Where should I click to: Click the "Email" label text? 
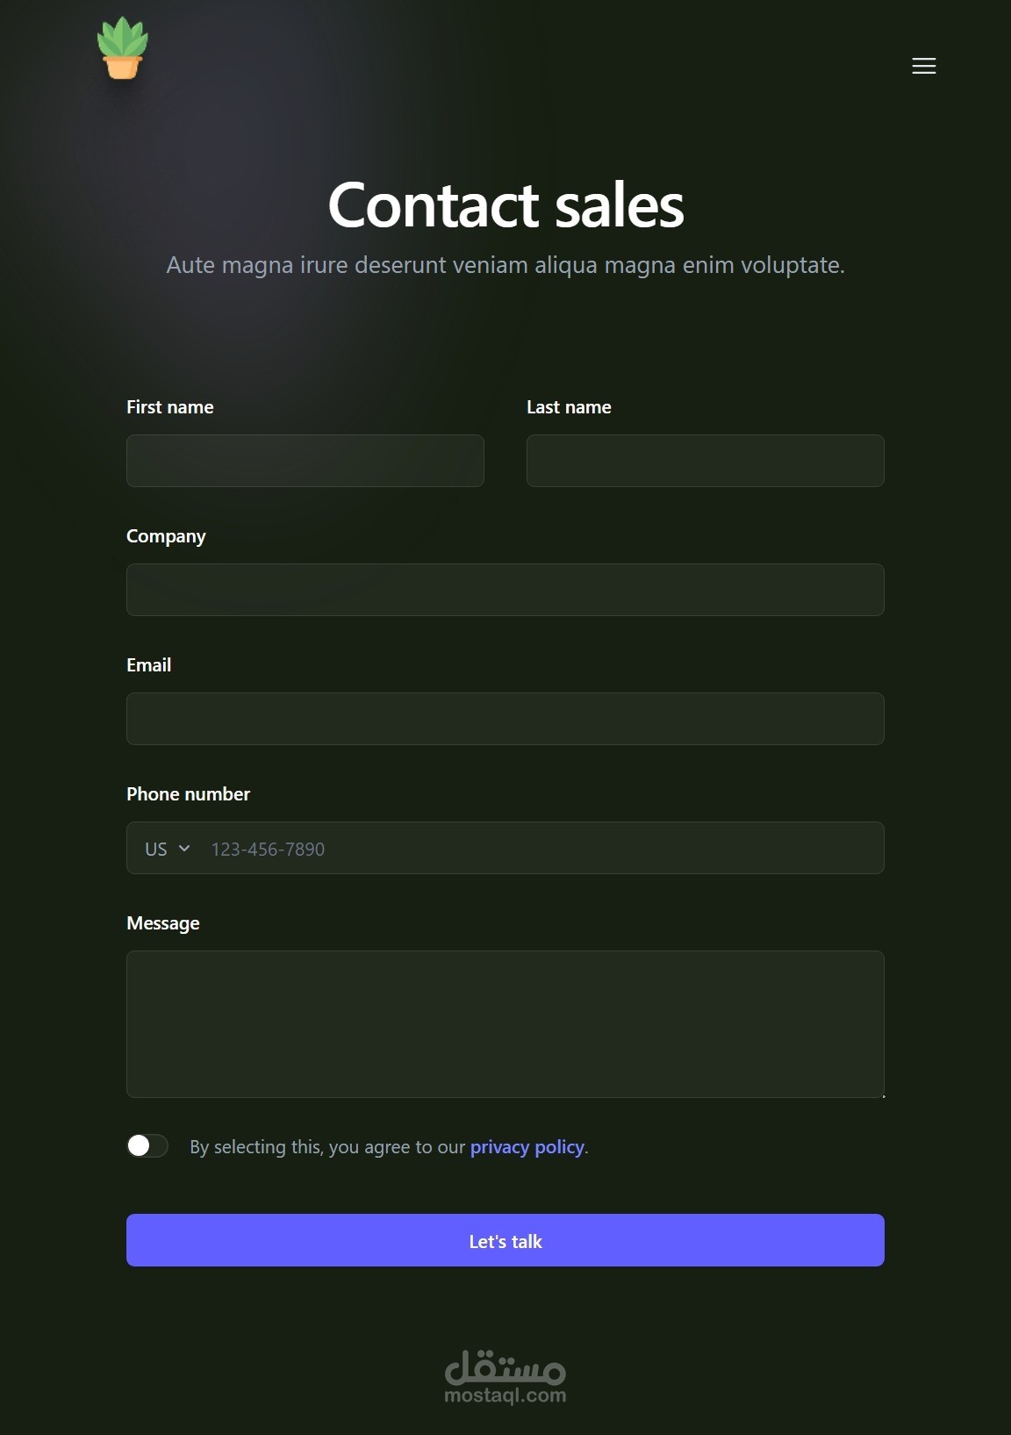(x=149, y=665)
